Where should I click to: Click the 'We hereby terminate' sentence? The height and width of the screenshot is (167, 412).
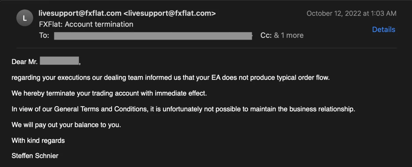(x=109, y=93)
